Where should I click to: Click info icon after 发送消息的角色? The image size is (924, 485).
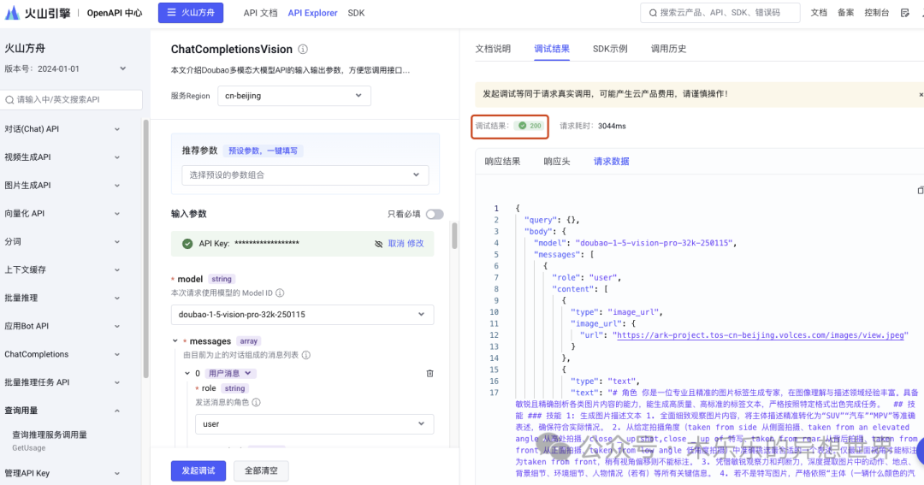click(x=257, y=402)
